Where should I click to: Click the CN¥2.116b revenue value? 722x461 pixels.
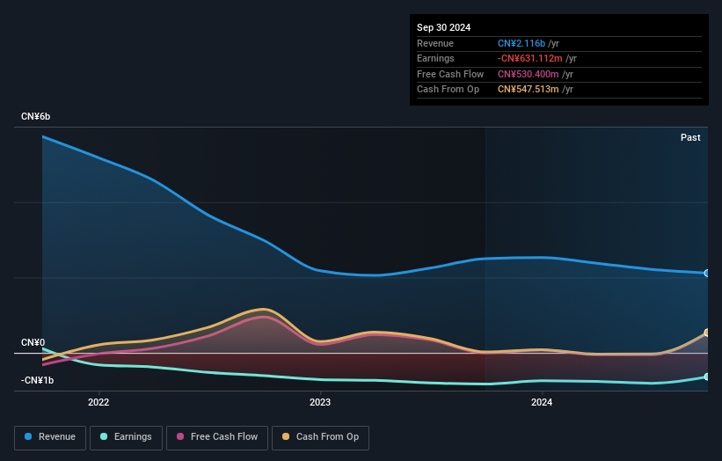pos(521,43)
